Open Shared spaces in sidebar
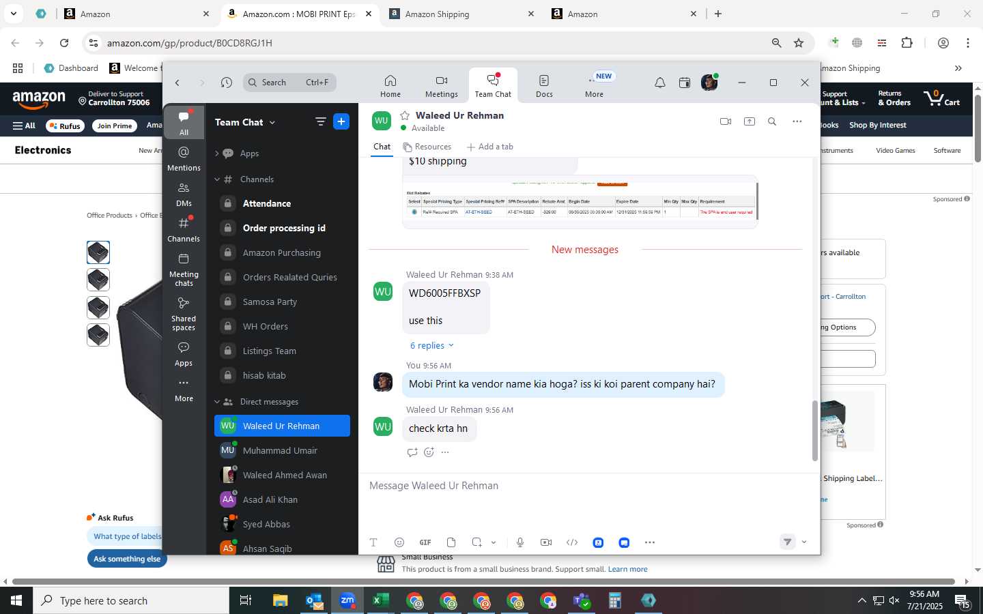This screenshot has height=614, width=983. click(x=184, y=314)
